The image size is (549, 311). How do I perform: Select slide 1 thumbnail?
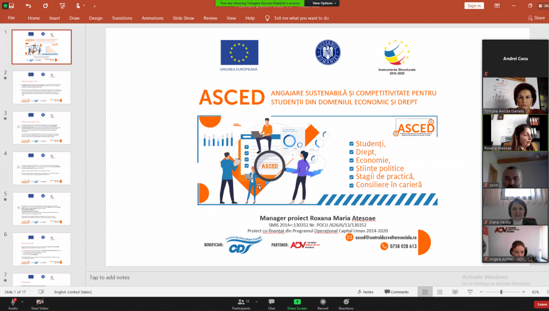(42, 47)
